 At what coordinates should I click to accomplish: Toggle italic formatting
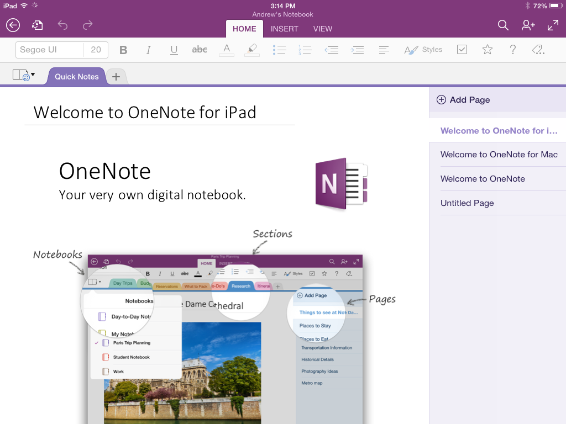click(x=148, y=49)
